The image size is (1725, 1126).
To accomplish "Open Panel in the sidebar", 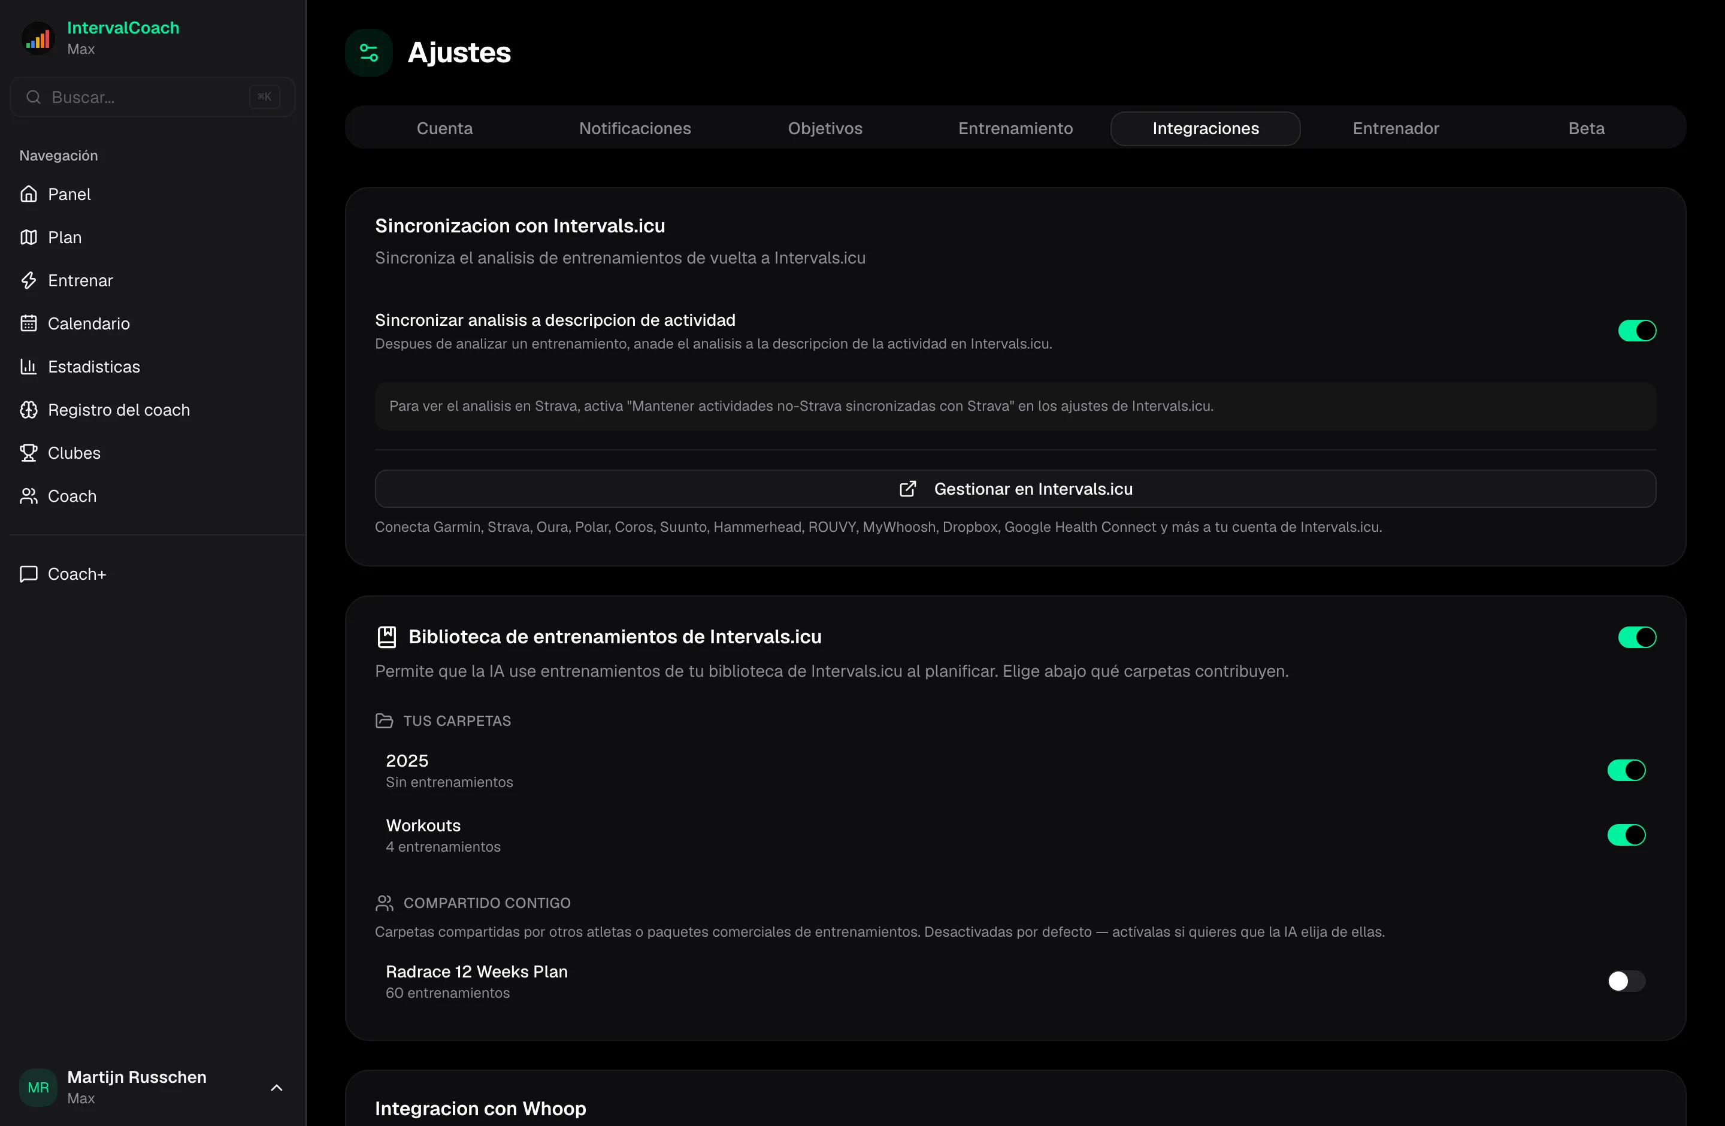I will pos(153,194).
